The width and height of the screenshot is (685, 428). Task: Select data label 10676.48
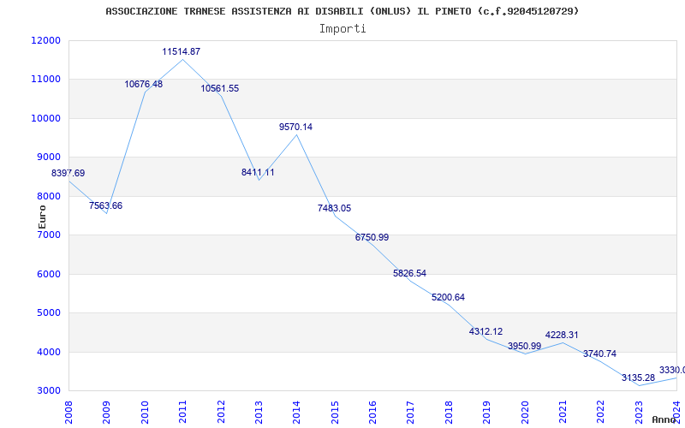[x=144, y=84]
